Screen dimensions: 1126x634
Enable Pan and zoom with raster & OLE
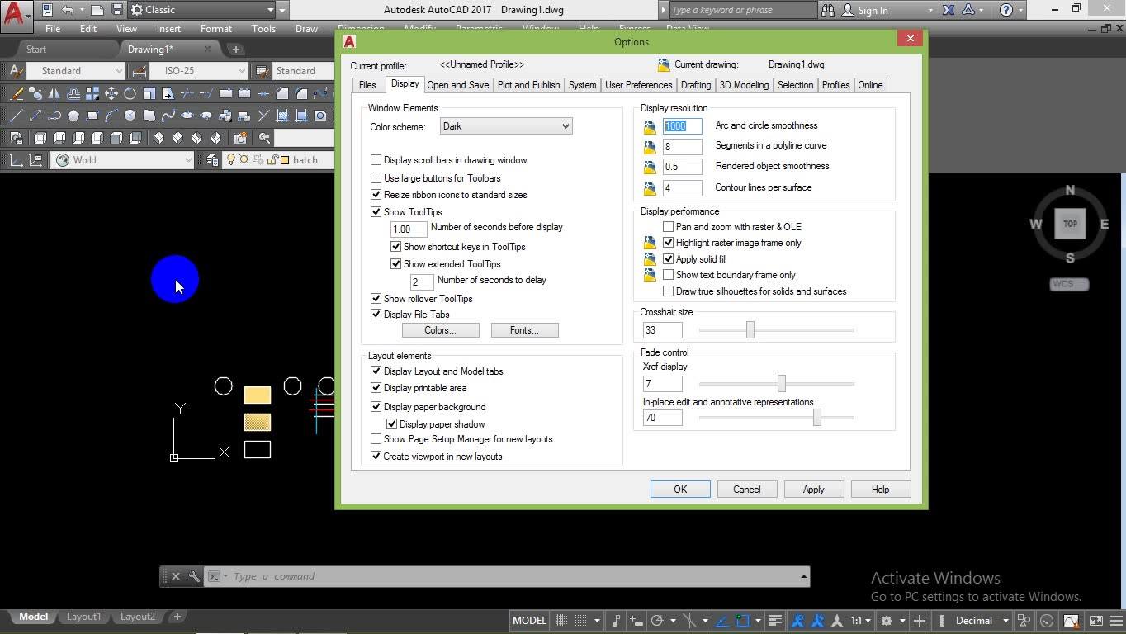[x=669, y=227]
